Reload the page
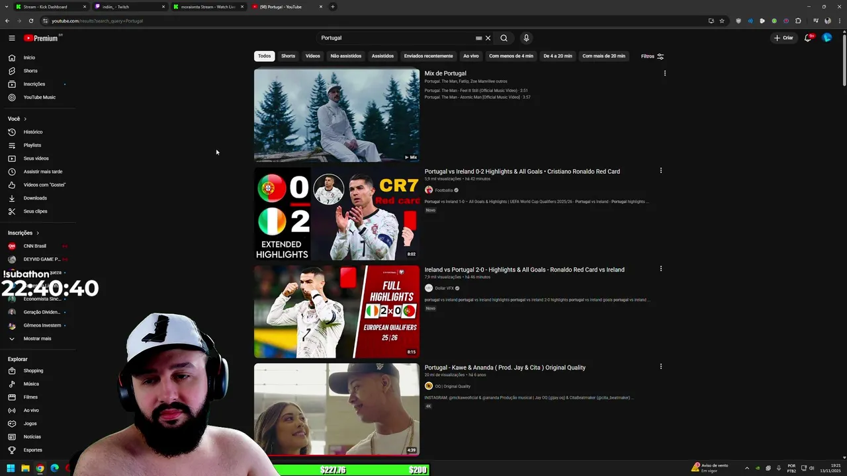 coord(30,20)
